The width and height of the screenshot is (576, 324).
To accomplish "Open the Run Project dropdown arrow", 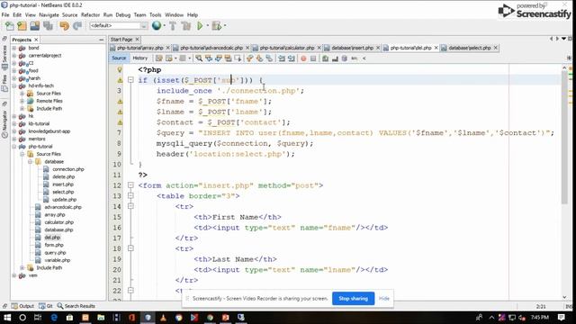I will click(208, 26).
